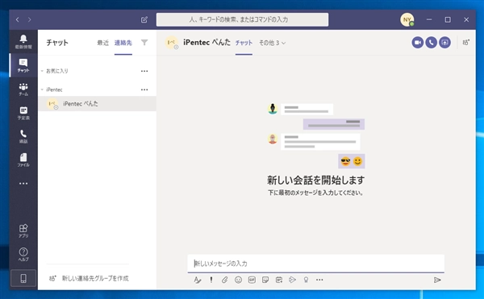Open お気に入り group more options

click(144, 71)
